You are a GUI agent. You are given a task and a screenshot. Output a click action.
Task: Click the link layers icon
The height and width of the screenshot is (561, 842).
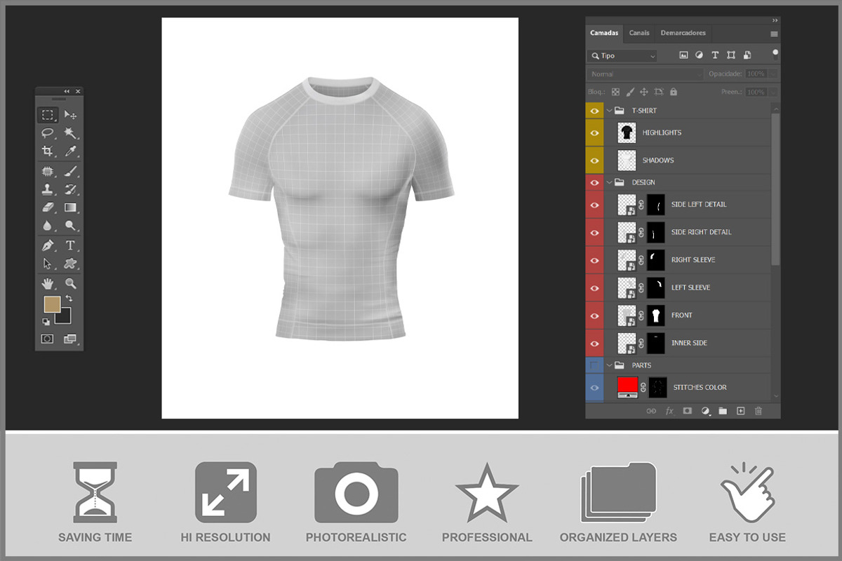651,411
